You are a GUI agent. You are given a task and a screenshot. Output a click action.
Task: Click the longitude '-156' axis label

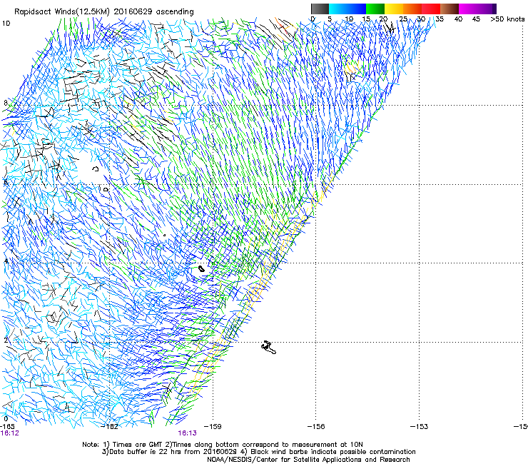point(316,426)
